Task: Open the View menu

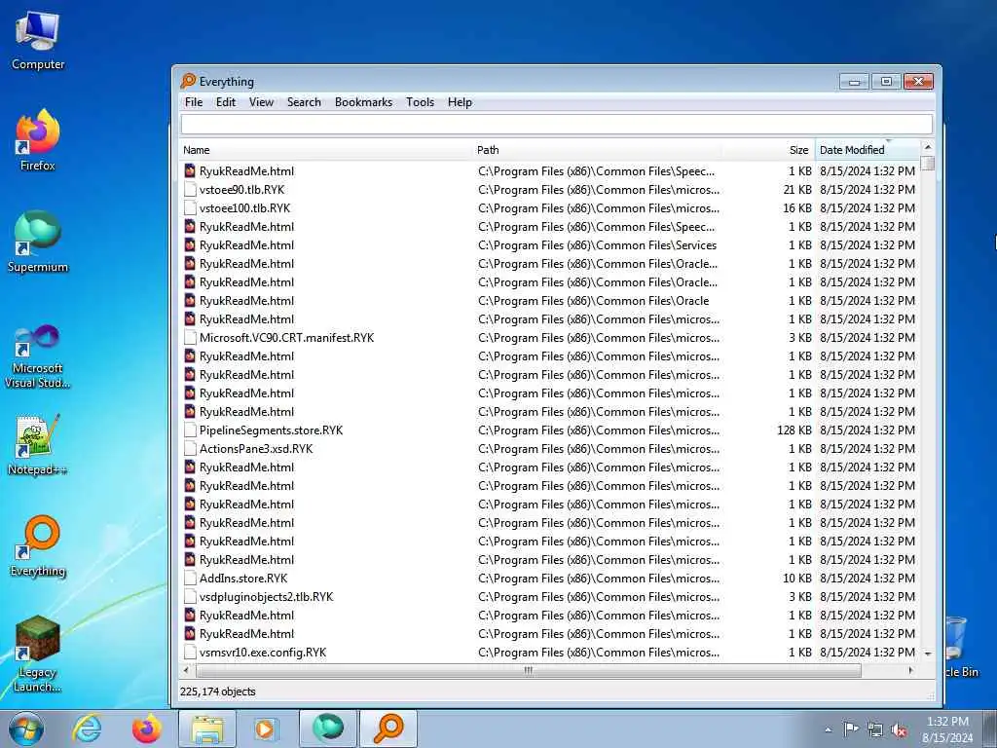Action: coord(261,102)
